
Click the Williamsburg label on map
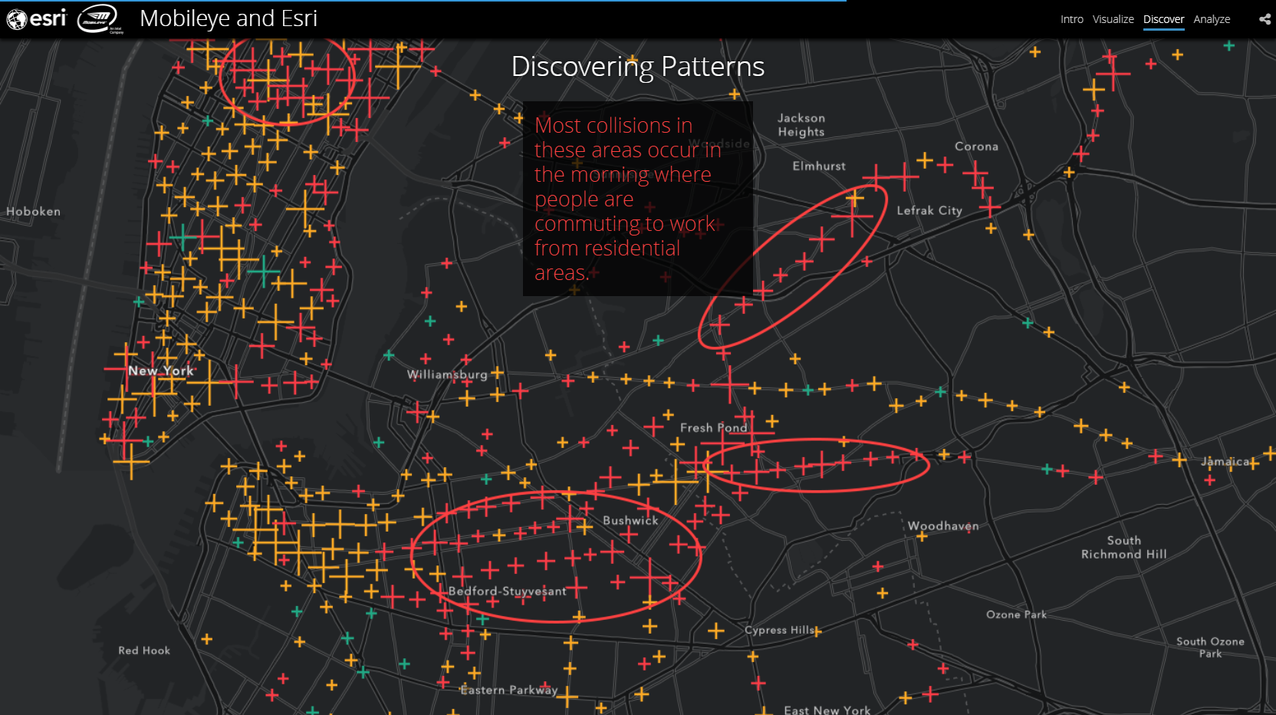[446, 374]
